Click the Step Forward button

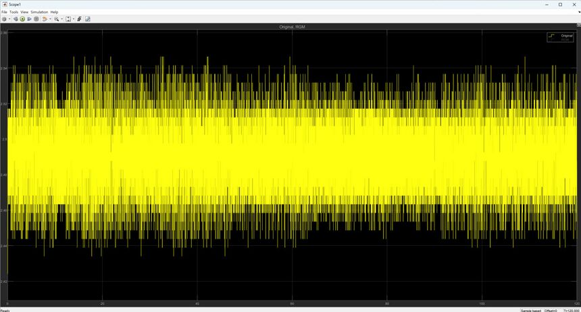click(x=29, y=19)
